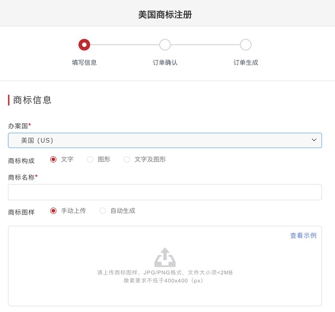335x312 pixels.
Task: Click the second step circle indicator
Action: click(x=165, y=45)
